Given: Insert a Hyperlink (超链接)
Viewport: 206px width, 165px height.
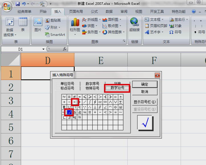Looking at the screenshot, I should click(x=134, y=24).
